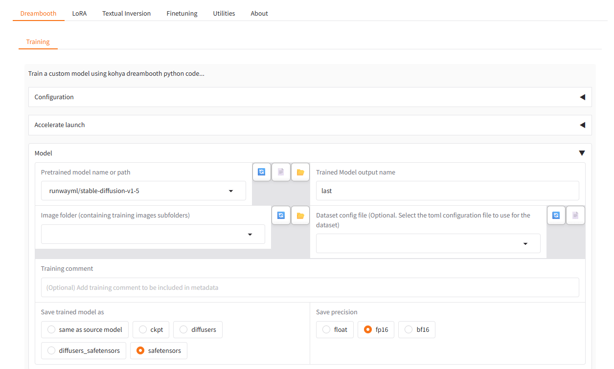This screenshot has width=614, height=369.
Task: Click the Trained Model output name field
Action: (x=447, y=191)
